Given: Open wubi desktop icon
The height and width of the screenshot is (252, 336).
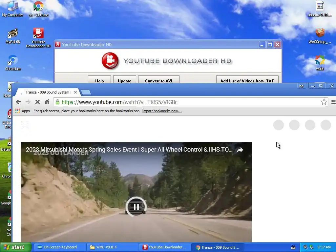Looking at the screenshot, I should [x=320, y=63].
